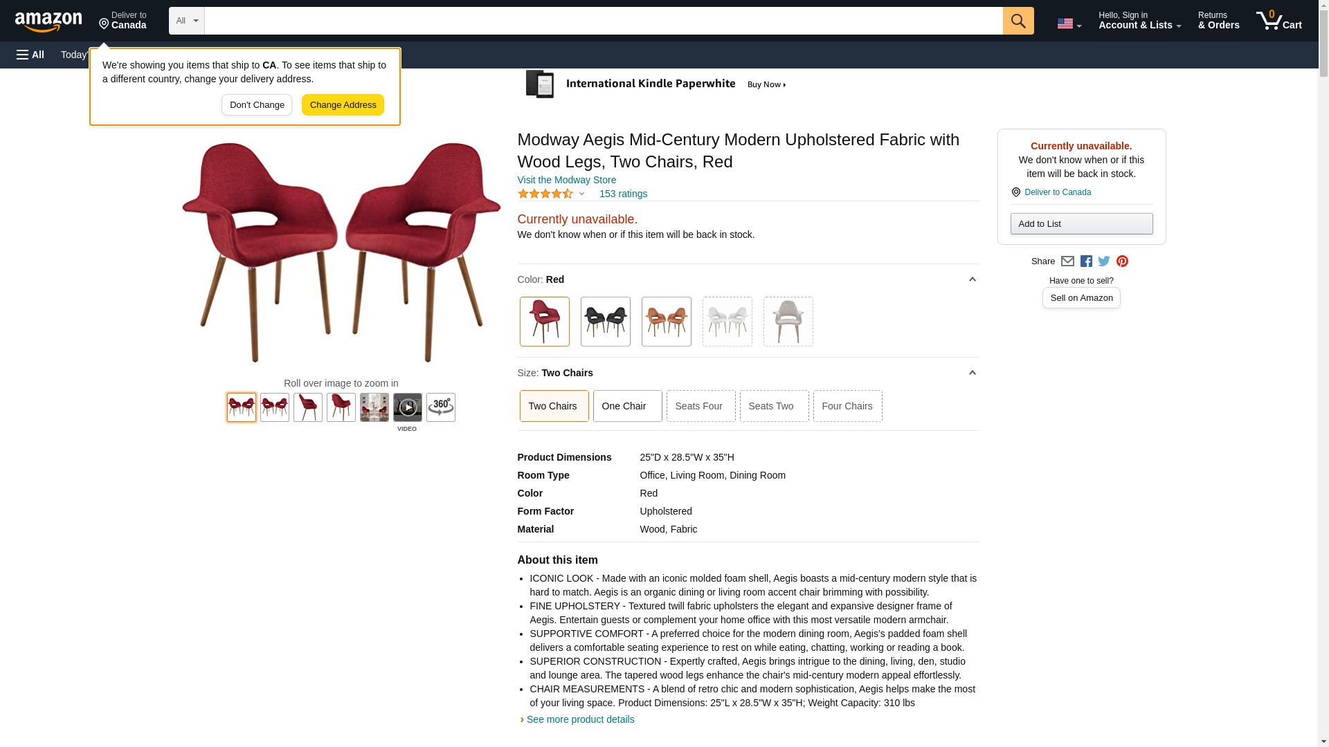
Task: Play the product video thumbnail
Action: point(407,407)
